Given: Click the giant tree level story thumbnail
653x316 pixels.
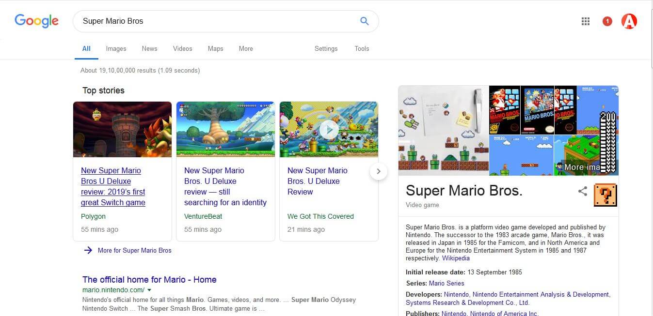Looking at the screenshot, I should click(225, 129).
